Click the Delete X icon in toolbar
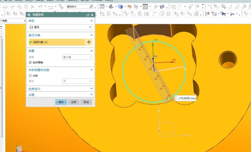251x152 pixels. point(33,7)
